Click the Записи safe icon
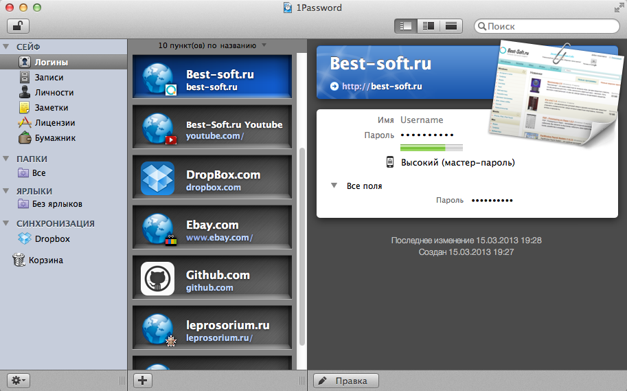The height and width of the screenshot is (391, 627). click(x=25, y=77)
